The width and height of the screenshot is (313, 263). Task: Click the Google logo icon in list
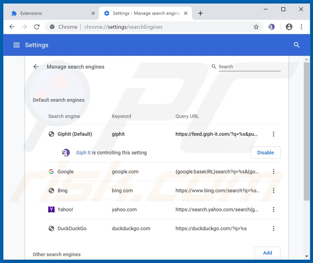point(51,172)
